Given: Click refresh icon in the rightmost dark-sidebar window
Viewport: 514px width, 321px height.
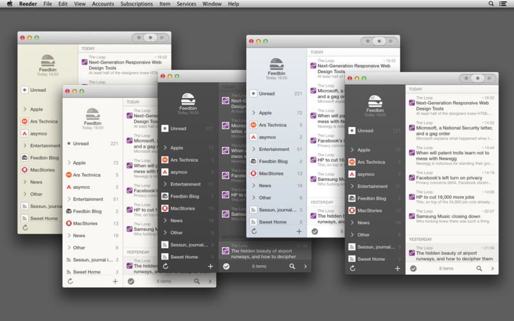Looking at the screenshot, I should (352, 268).
